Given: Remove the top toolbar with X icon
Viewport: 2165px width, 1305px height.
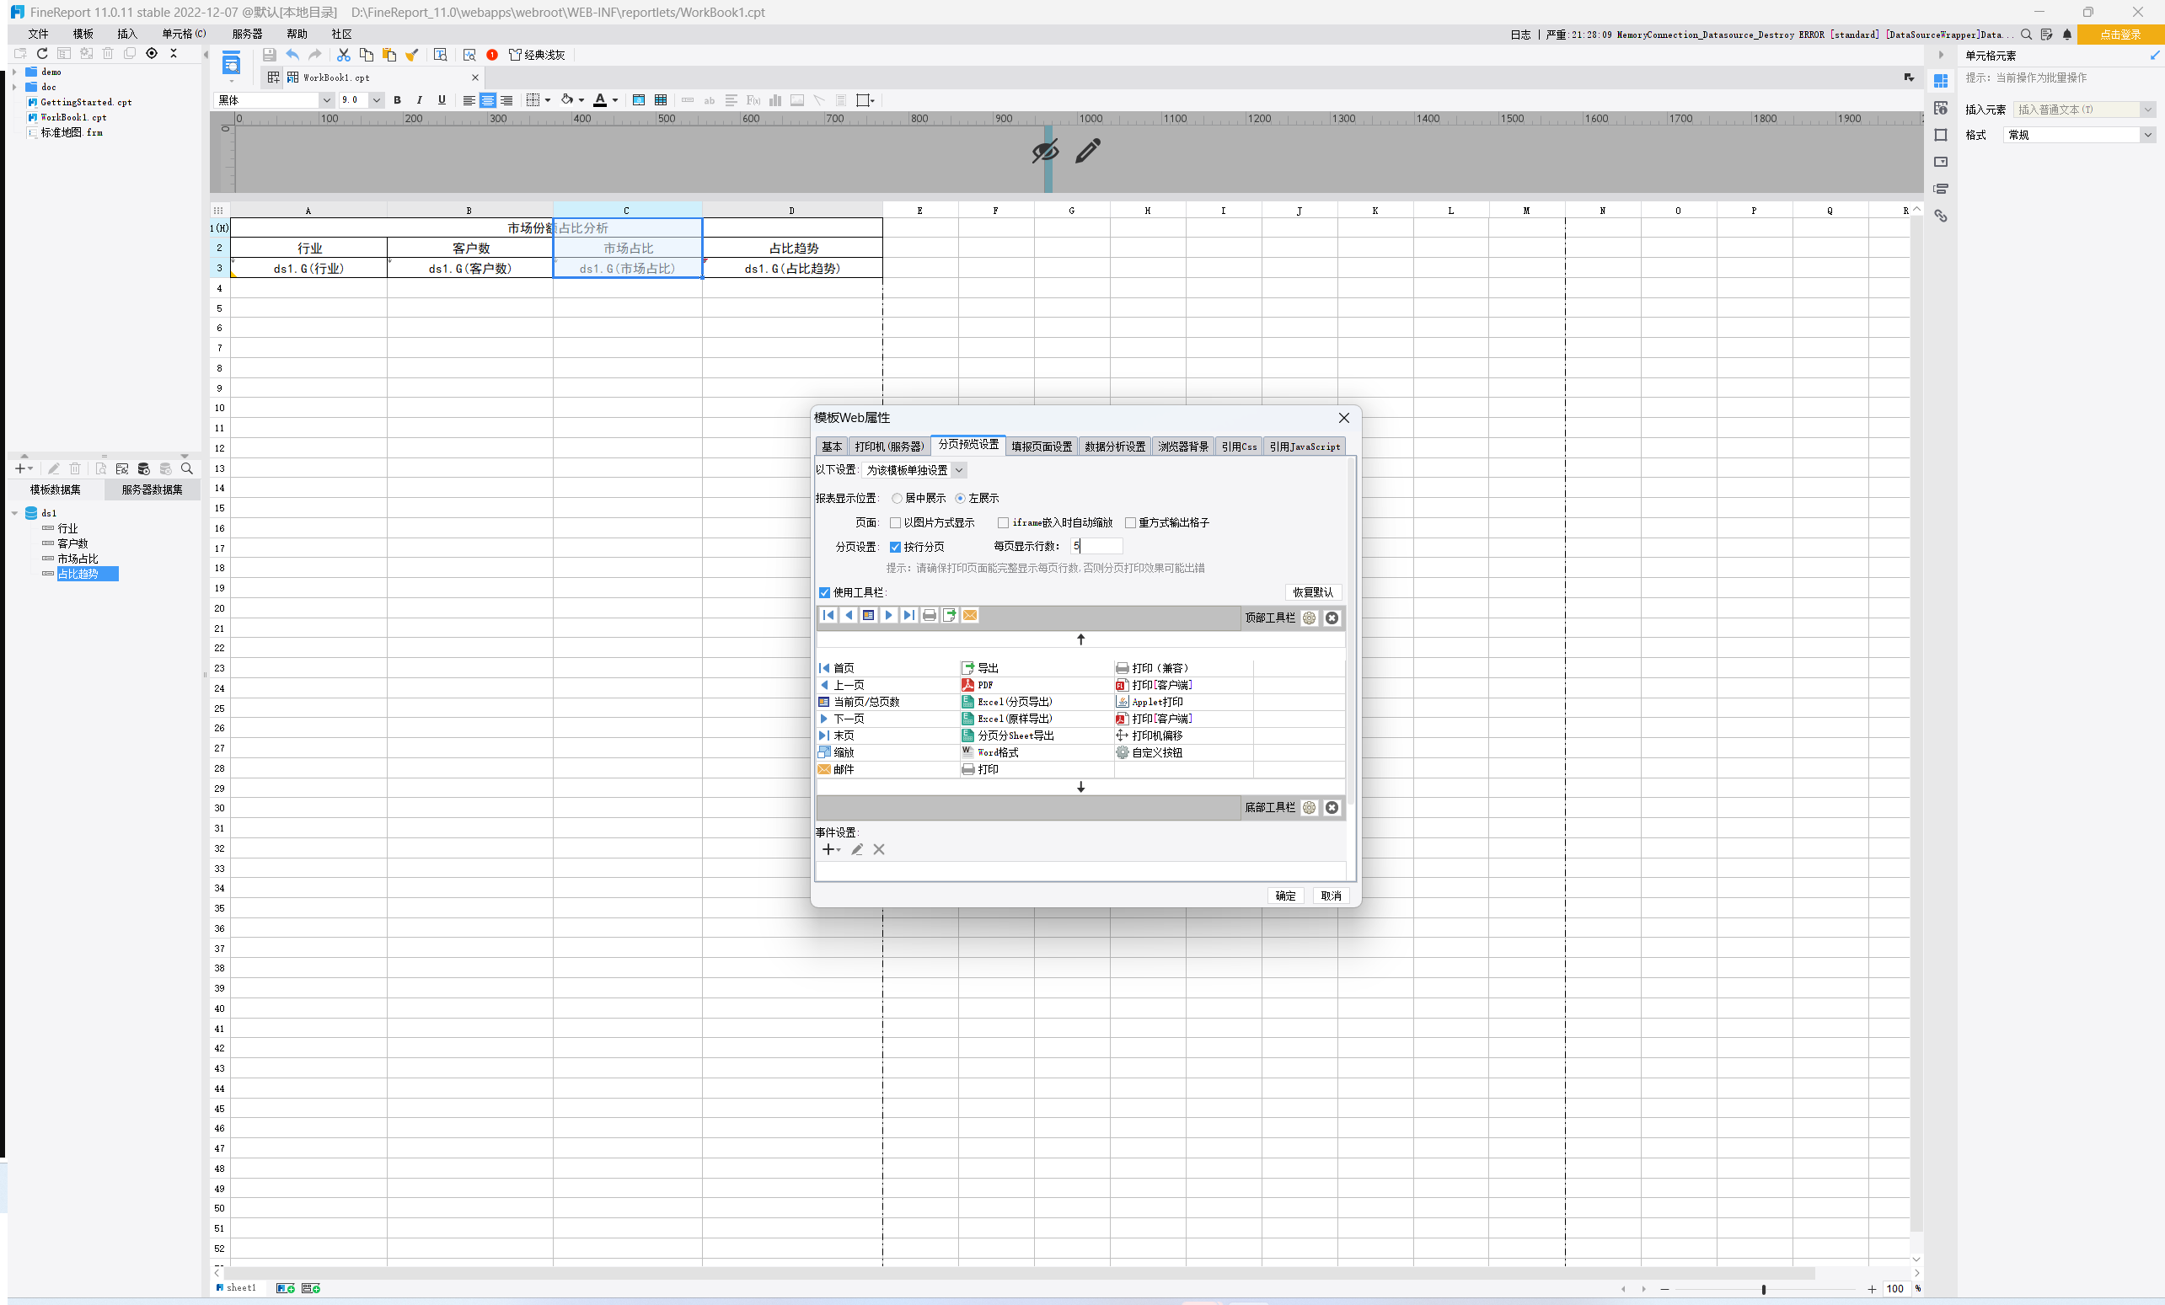Looking at the screenshot, I should click(1332, 618).
